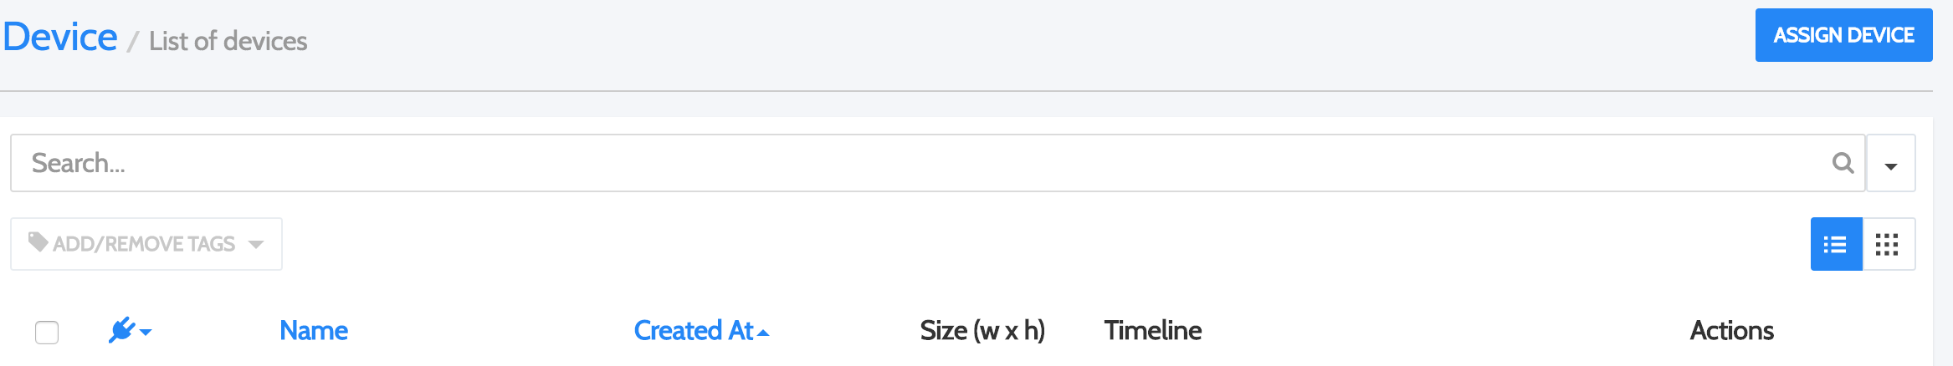Click the ADD/REMOVE TAGS button label
1953x366 pixels.
coord(144,244)
